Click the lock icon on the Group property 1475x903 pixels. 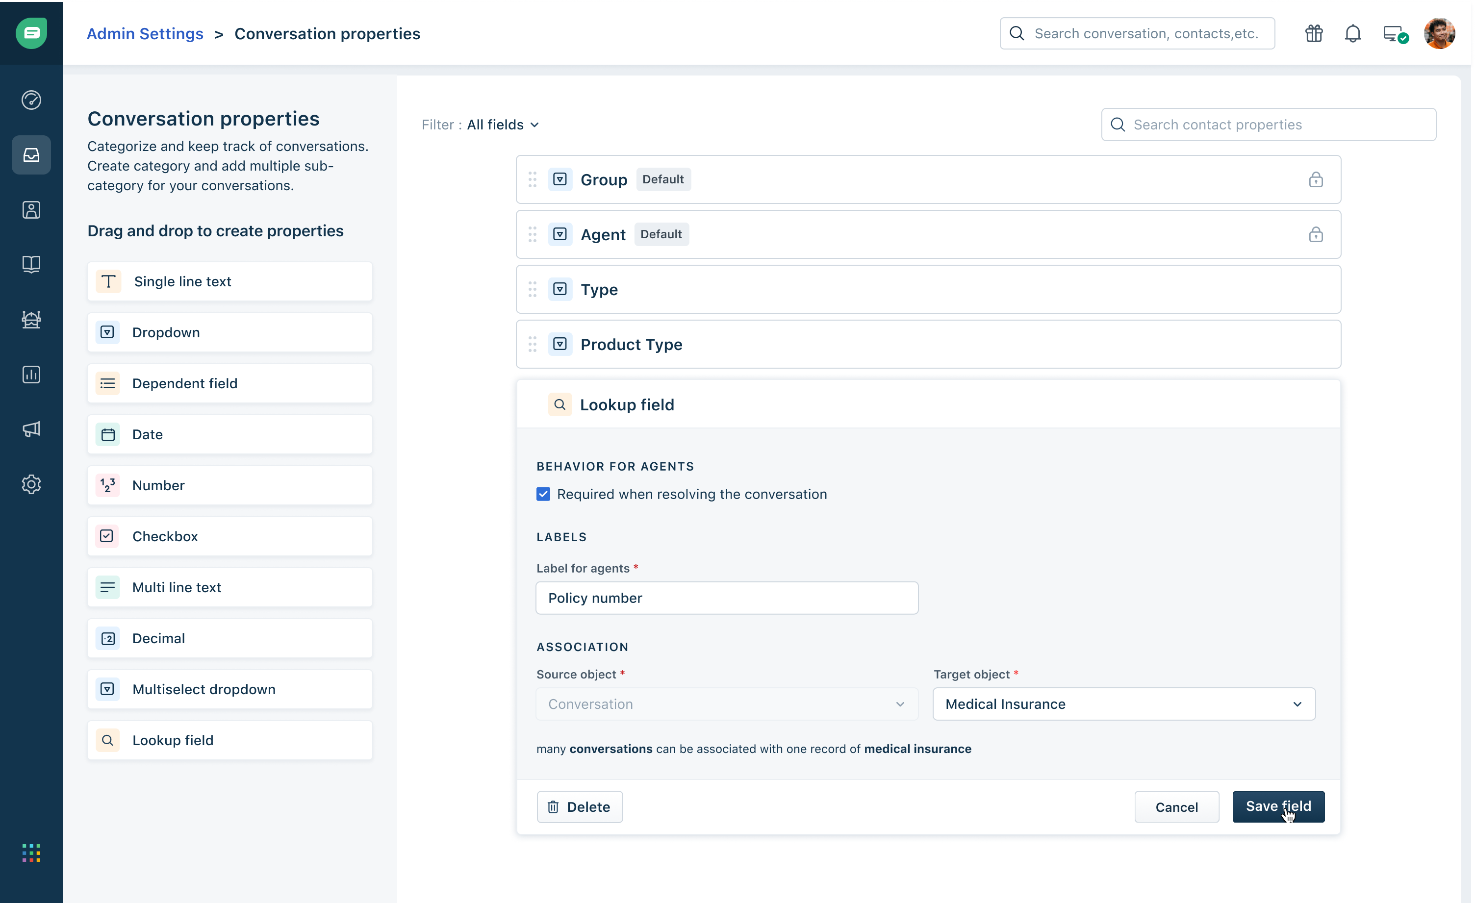[1316, 179]
